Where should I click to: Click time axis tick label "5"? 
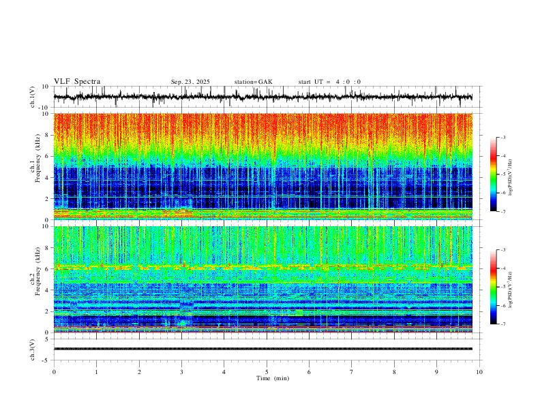[x=267, y=372]
